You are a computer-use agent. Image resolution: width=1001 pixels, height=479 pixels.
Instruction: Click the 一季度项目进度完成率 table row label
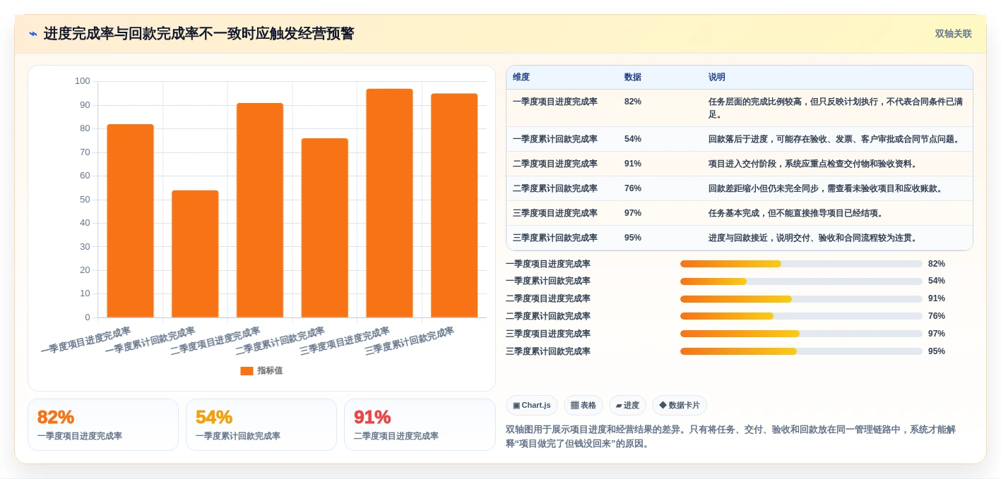click(x=555, y=102)
